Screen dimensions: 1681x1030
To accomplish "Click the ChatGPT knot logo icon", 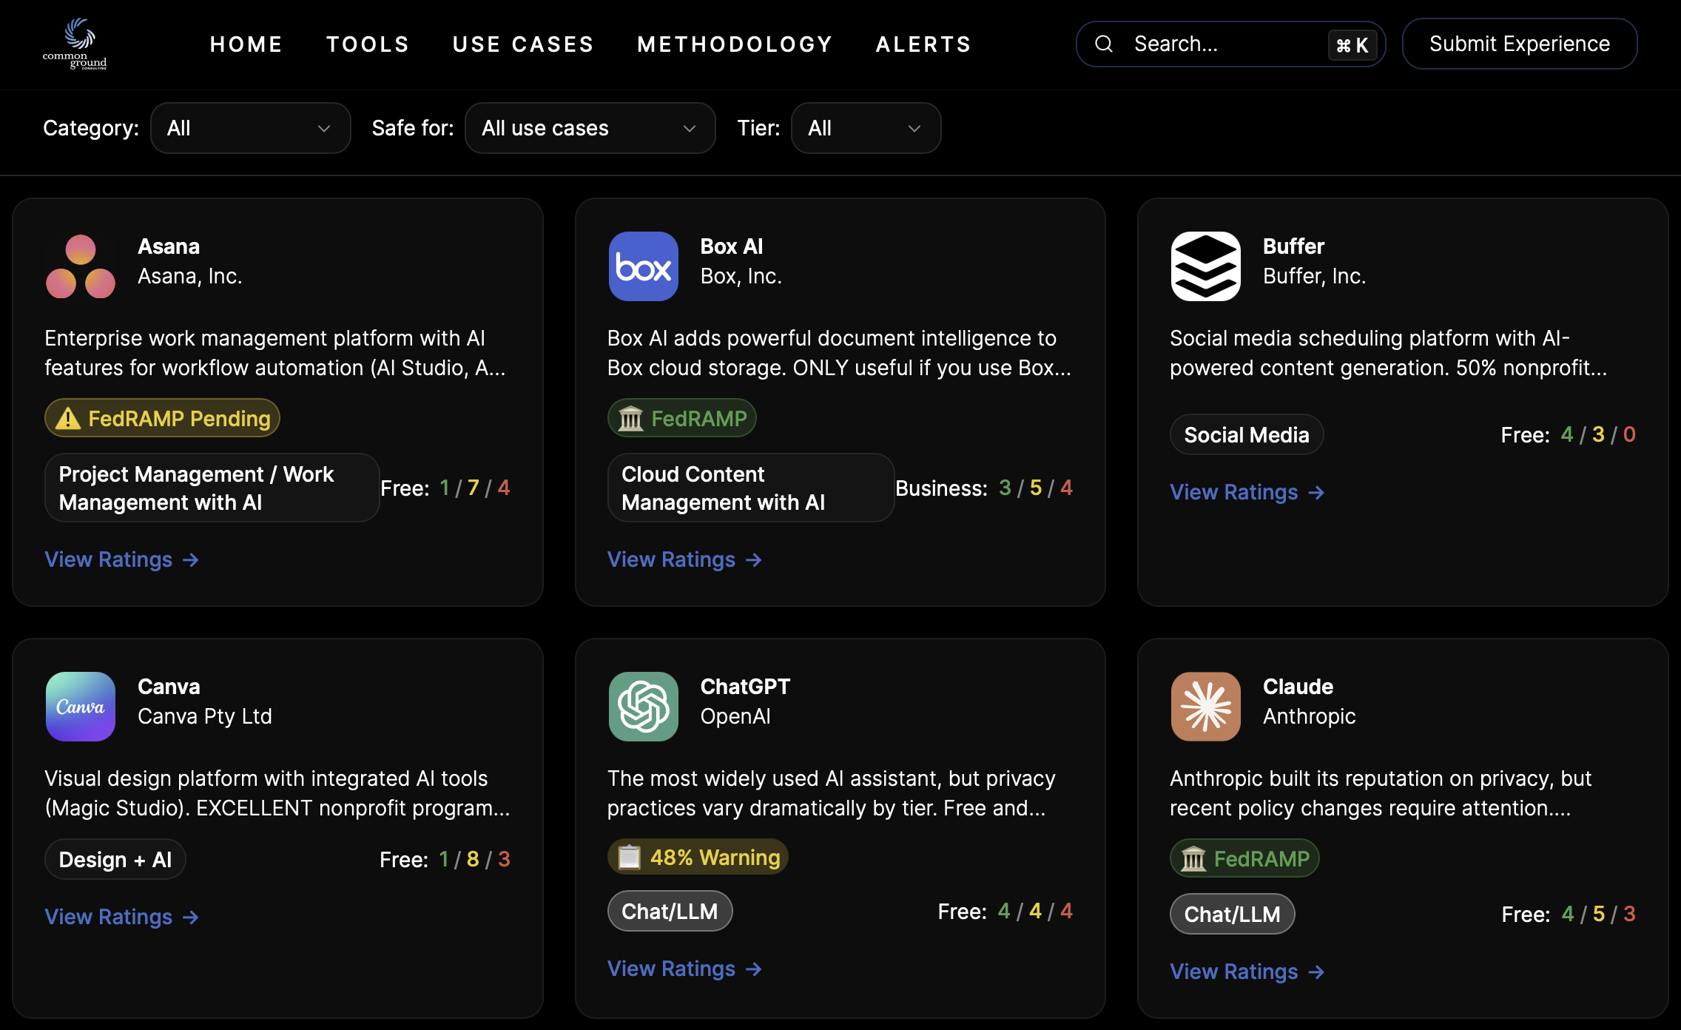I will pyautogui.click(x=643, y=707).
